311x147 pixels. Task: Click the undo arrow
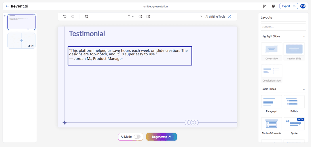coord(65,16)
